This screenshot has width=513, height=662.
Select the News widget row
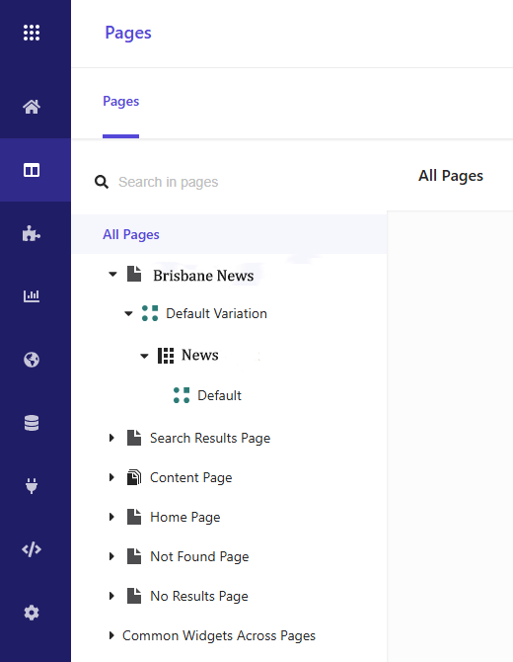pos(200,355)
